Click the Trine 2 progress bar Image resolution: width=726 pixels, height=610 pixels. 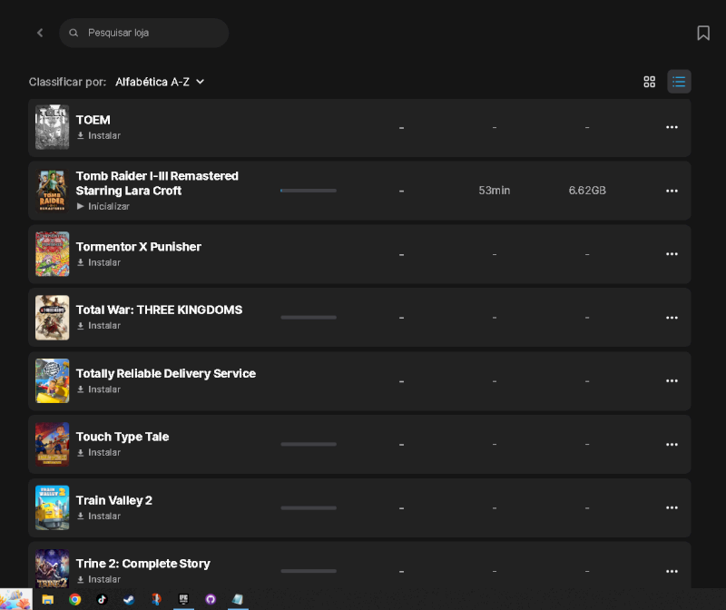(x=309, y=571)
